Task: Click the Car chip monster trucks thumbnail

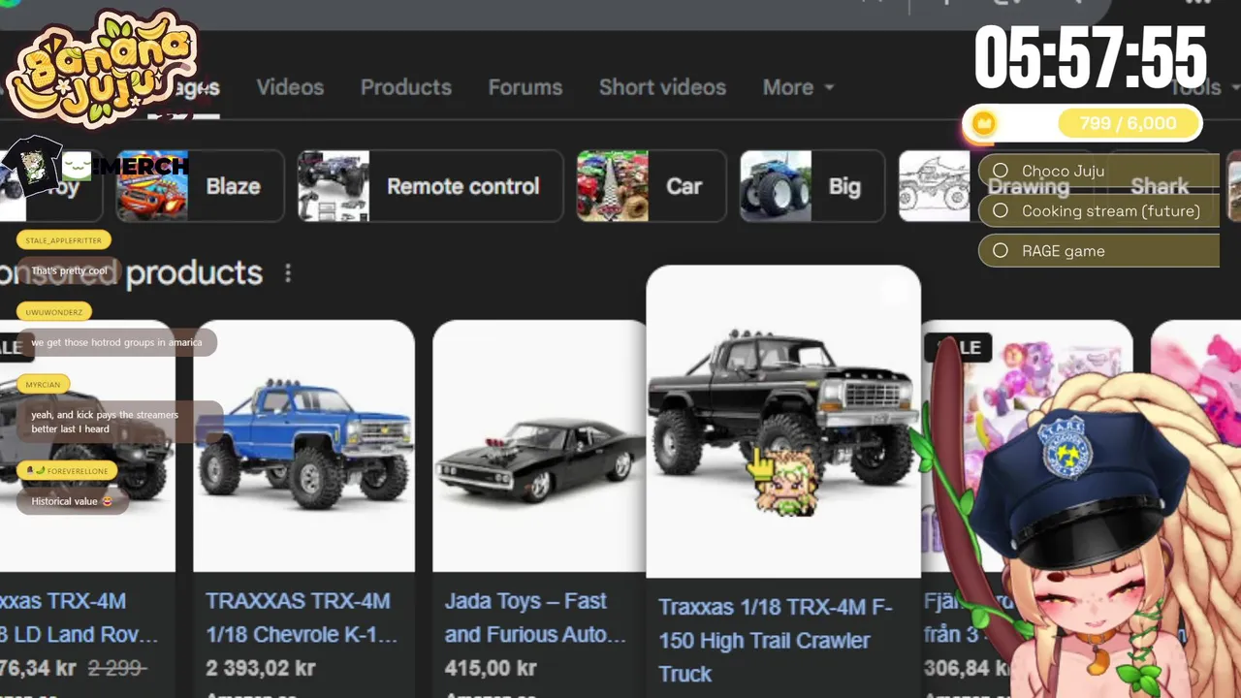Action: click(x=613, y=186)
